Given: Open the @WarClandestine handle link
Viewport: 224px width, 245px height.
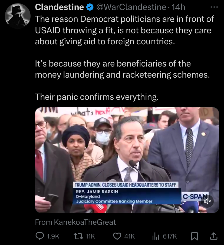Looking at the screenshot, I should click(131, 7).
